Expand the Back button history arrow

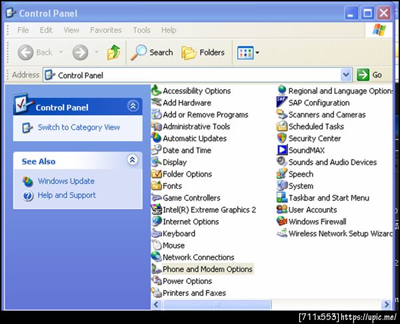(x=61, y=52)
